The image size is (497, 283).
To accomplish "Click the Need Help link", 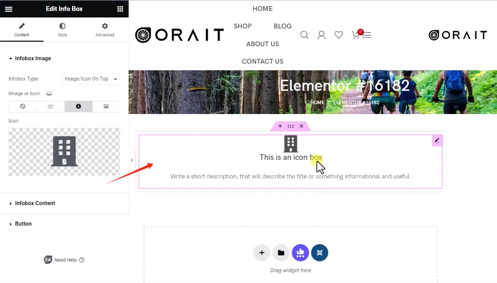I will (x=65, y=260).
